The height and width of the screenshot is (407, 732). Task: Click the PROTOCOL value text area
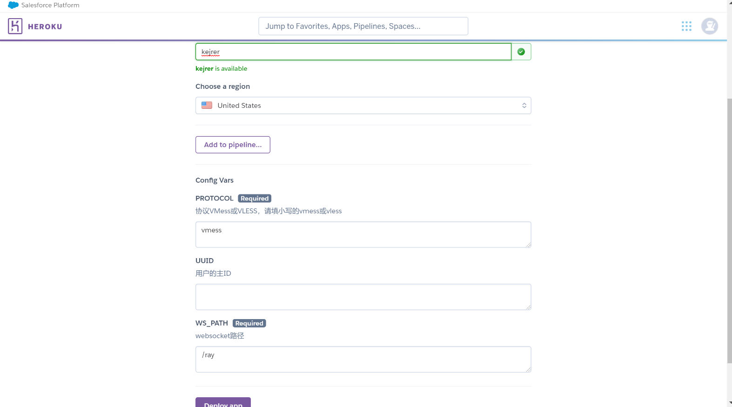point(363,234)
